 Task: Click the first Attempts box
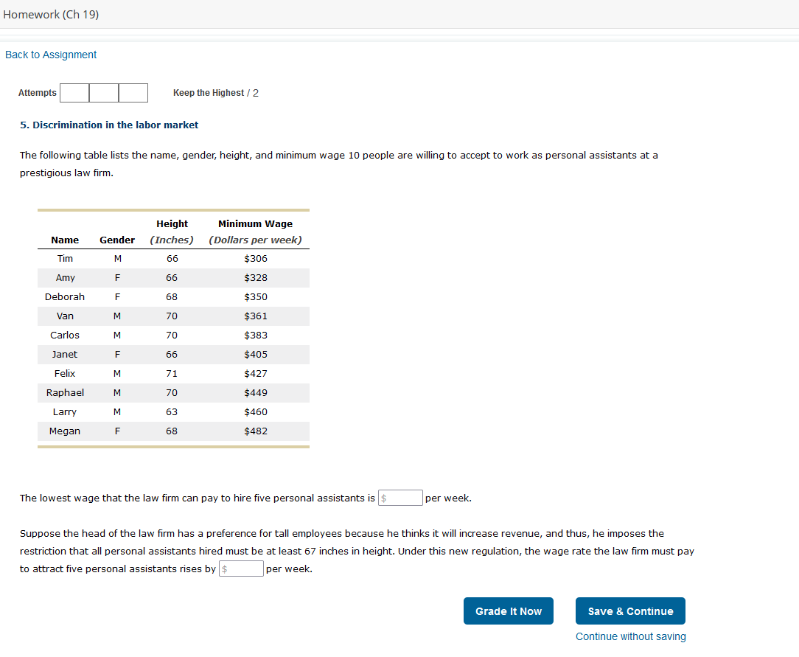74,93
